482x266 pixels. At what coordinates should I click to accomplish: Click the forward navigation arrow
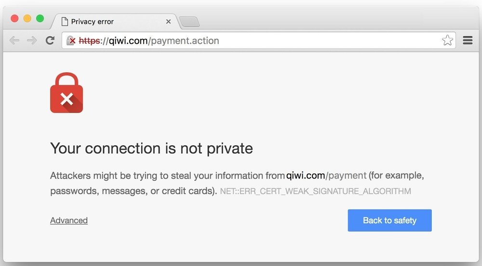pos(32,40)
